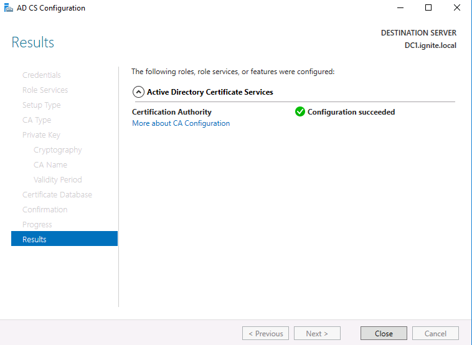
Task: Click the AD CS Configuration title bar icon
Action: tap(9, 8)
